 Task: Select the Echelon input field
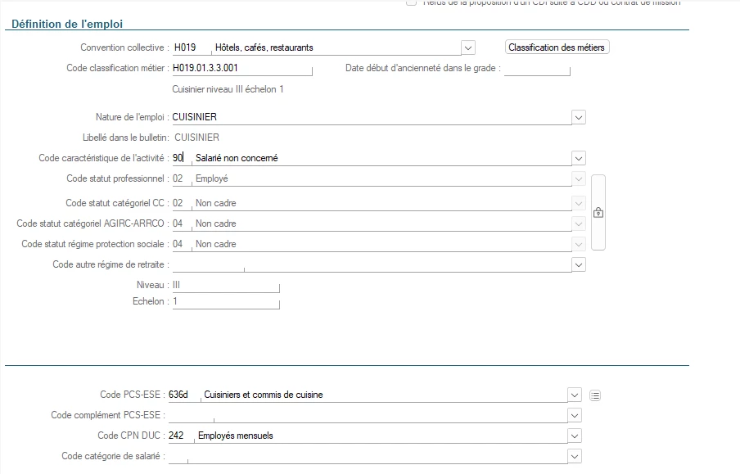224,301
